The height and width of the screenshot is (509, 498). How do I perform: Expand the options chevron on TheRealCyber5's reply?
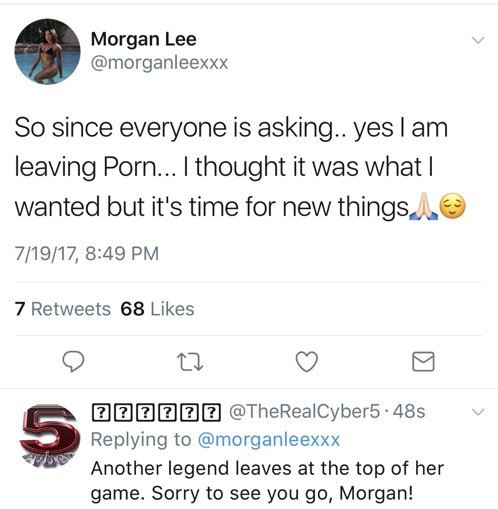[x=478, y=412]
